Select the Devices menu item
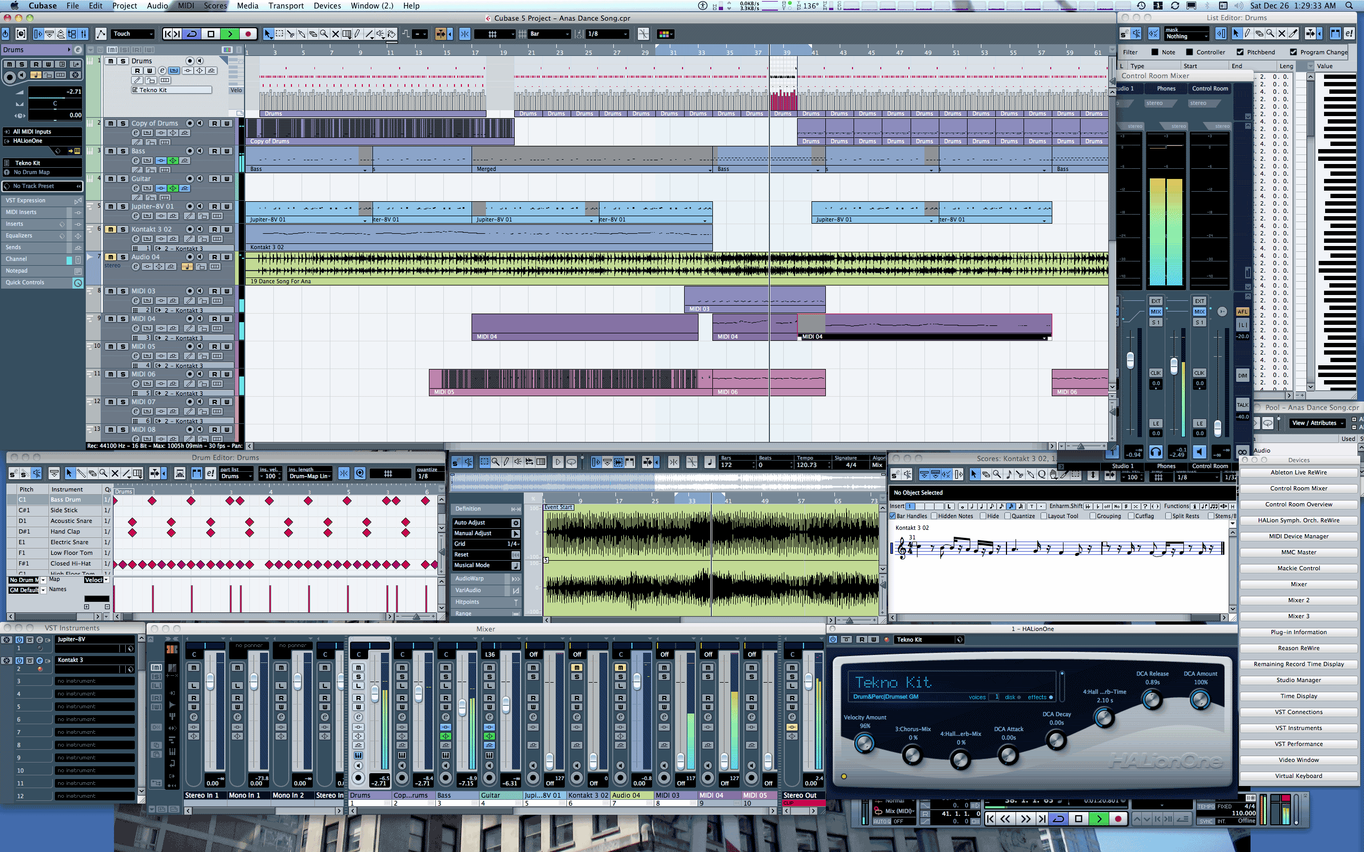Viewport: 1364px width, 852px height. click(328, 6)
